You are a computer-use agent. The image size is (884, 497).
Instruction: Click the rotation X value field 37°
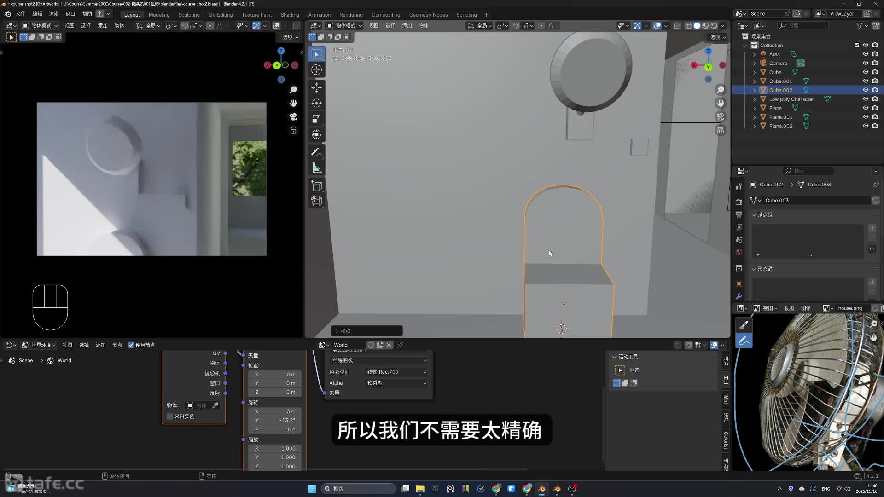pyautogui.click(x=275, y=411)
